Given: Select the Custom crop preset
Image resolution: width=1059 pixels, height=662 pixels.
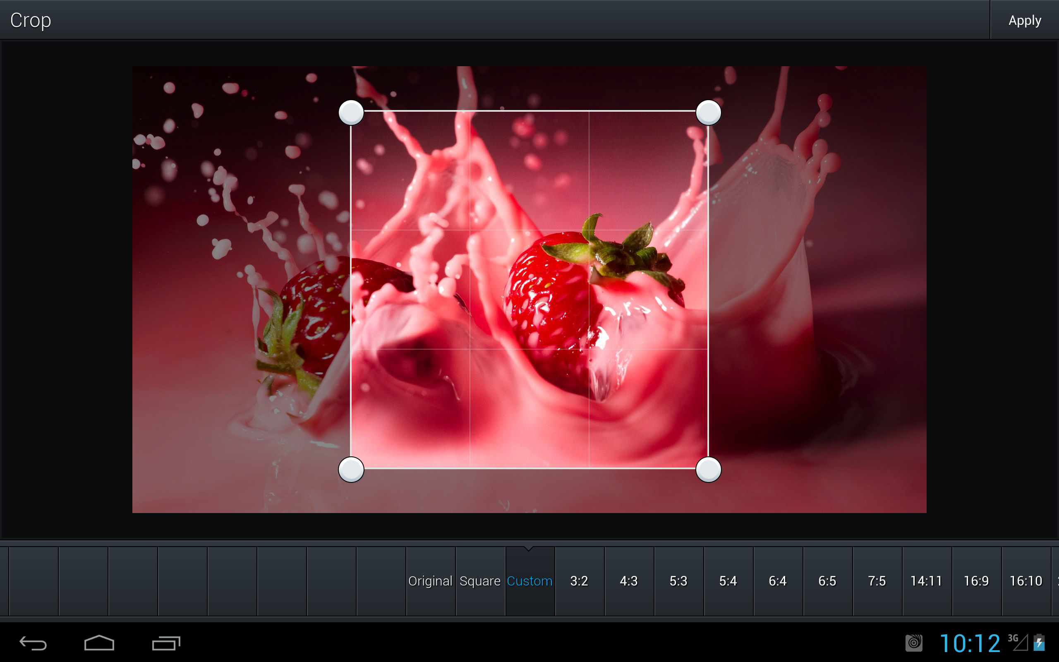Looking at the screenshot, I should point(529,581).
